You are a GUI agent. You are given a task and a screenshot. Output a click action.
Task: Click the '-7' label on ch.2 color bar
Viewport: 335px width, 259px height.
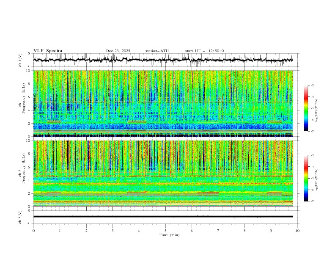click(x=312, y=201)
